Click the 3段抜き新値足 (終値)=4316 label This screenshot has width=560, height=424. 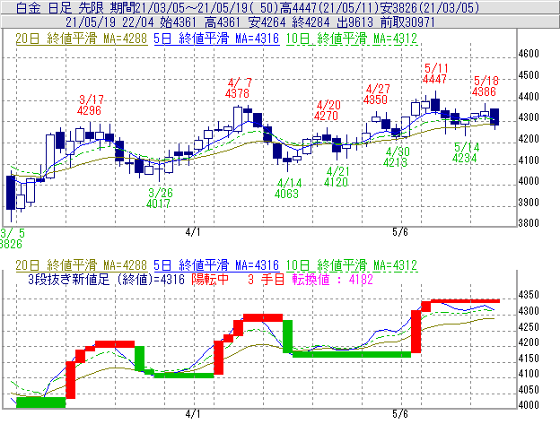tap(106, 279)
